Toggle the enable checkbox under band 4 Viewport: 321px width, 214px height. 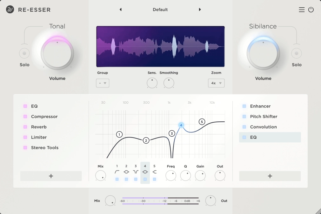click(x=145, y=179)
